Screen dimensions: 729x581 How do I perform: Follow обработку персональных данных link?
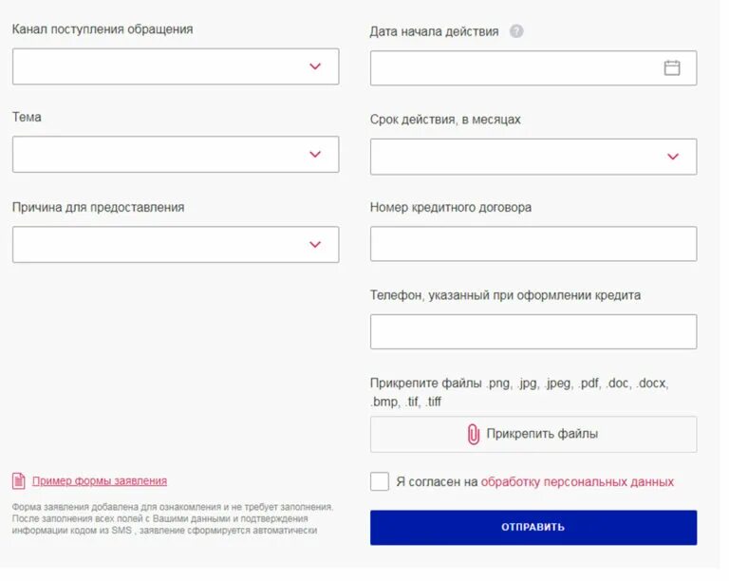pos(577,482)
